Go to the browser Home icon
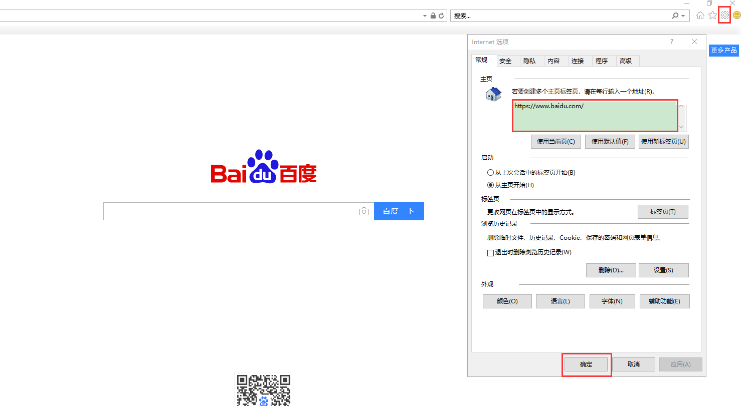 [x=700, y=16]
